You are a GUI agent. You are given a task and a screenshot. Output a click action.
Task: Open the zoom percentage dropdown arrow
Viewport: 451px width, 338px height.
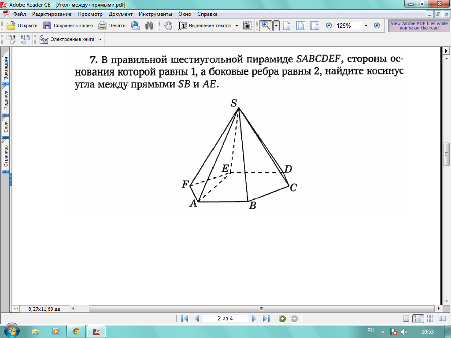[x=366, y=26]
